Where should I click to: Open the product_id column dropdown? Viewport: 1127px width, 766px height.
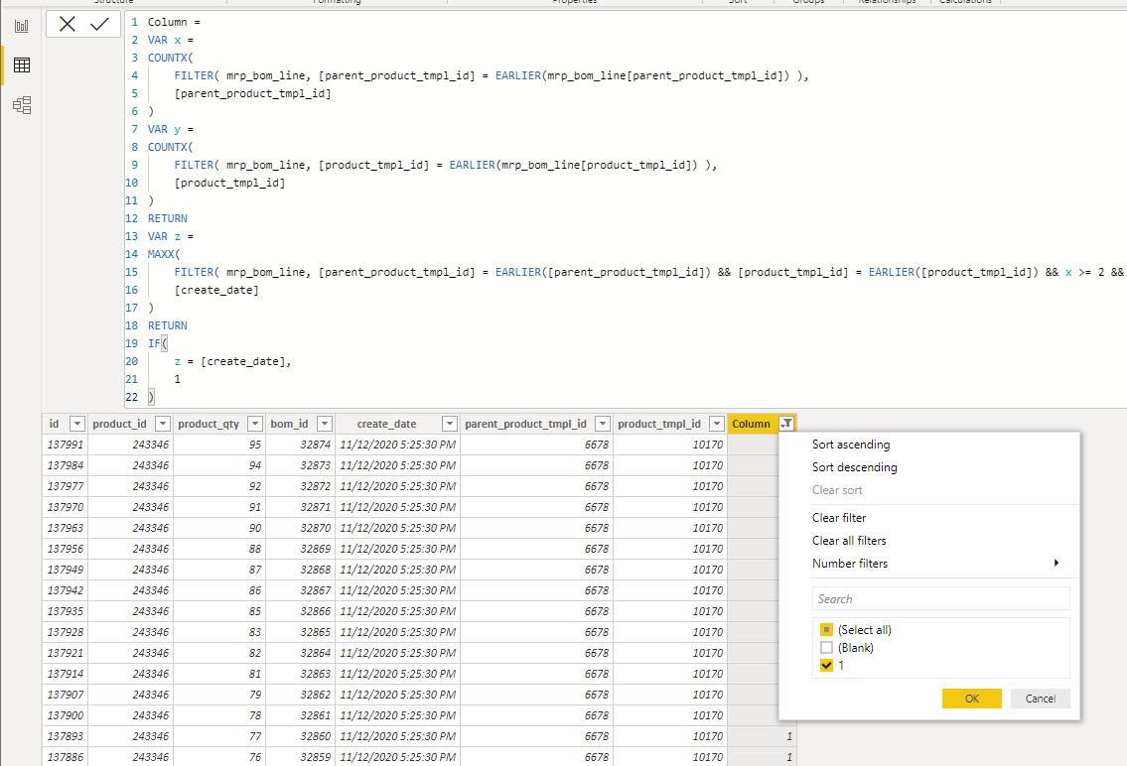pyautogui.click(x=163, y=424)
